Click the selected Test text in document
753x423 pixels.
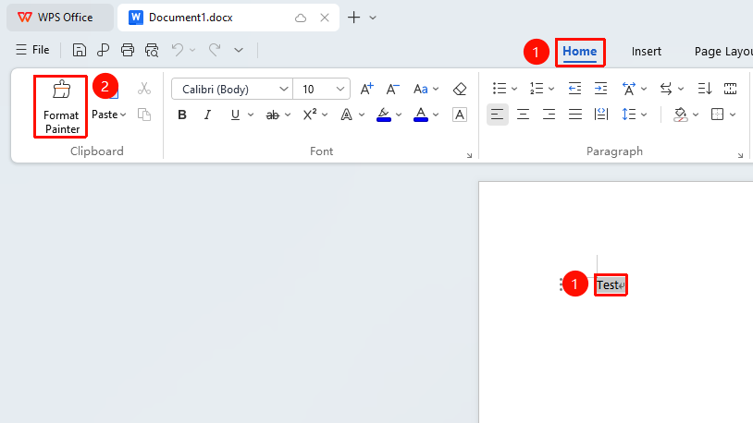coord(608,284)
